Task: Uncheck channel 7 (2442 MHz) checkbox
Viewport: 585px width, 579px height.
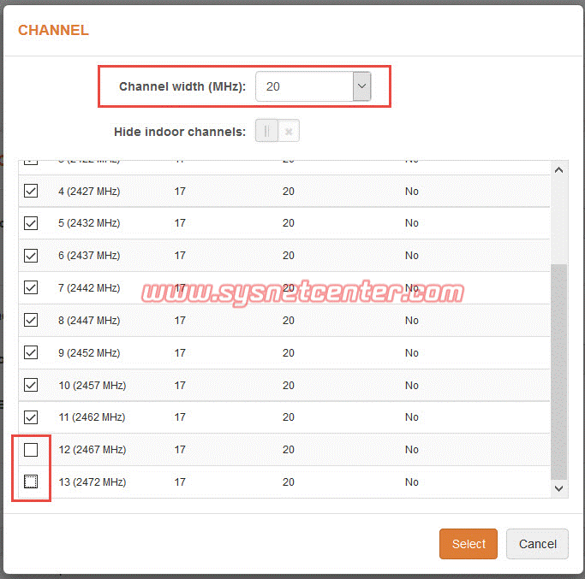Action: [x=31, y=287]
